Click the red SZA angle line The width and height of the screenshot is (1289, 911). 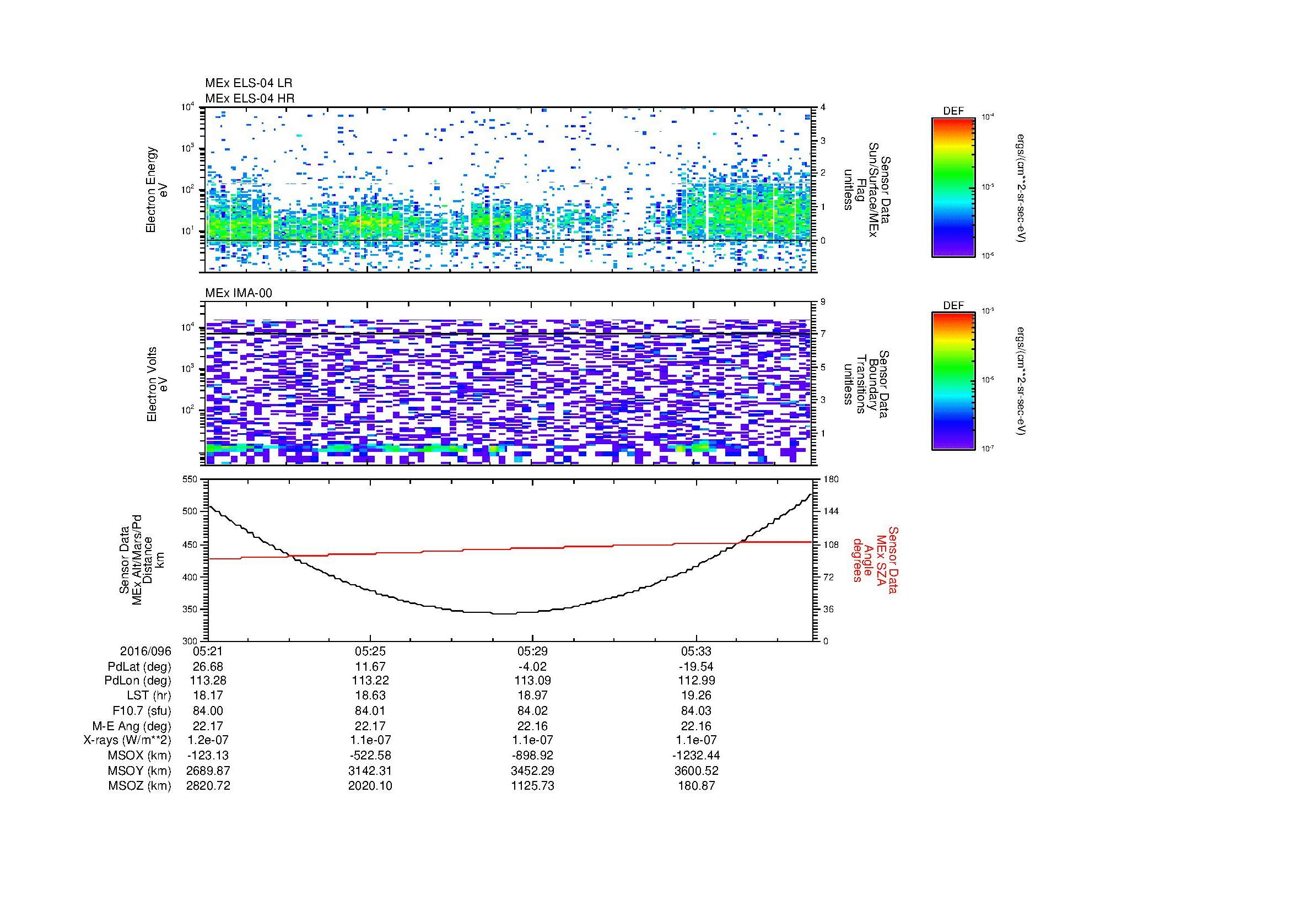(510, 550)
